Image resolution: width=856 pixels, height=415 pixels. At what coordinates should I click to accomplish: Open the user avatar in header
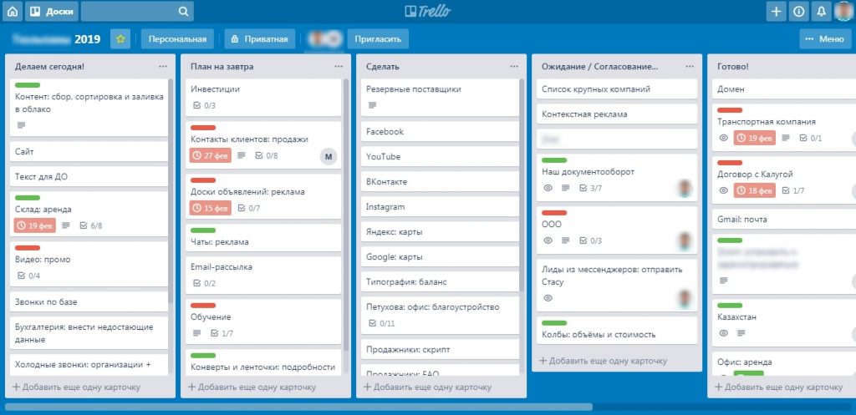tap(844, 11)
